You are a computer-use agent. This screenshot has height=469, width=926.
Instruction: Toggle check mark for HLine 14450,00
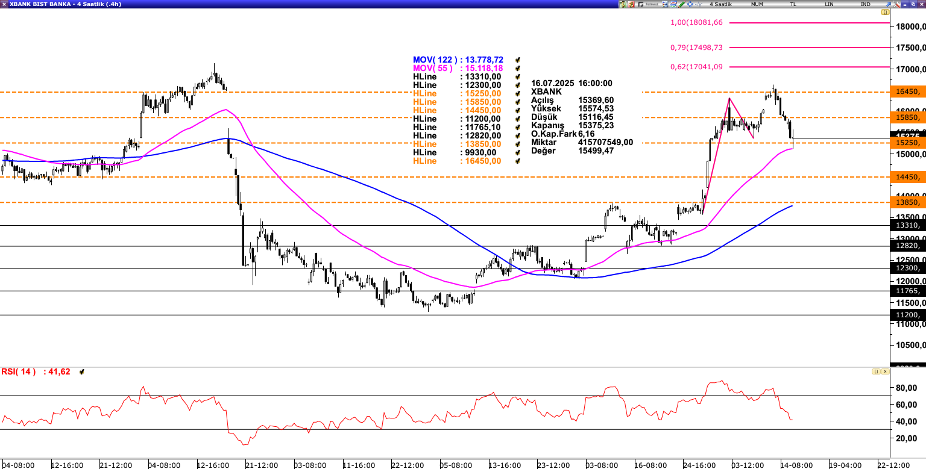(517, 110)
